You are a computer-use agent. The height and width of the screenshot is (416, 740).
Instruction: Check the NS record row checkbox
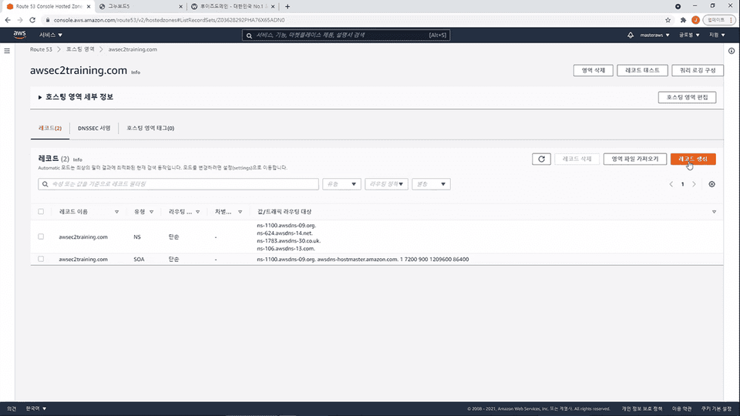tap(41, 237)
